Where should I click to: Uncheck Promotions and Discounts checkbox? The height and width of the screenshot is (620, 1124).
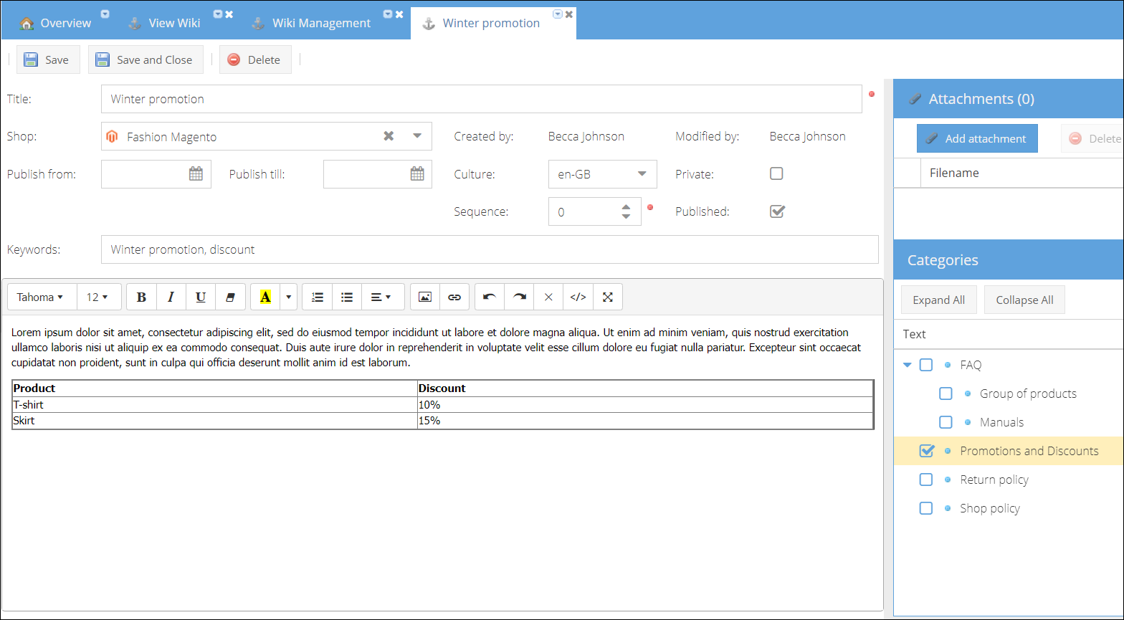point(927,451)
